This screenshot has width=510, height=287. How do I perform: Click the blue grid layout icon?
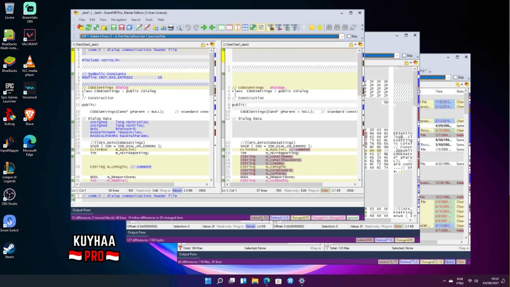pos(245,28)
